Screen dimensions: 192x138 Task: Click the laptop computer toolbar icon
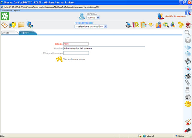coord(128,25)
